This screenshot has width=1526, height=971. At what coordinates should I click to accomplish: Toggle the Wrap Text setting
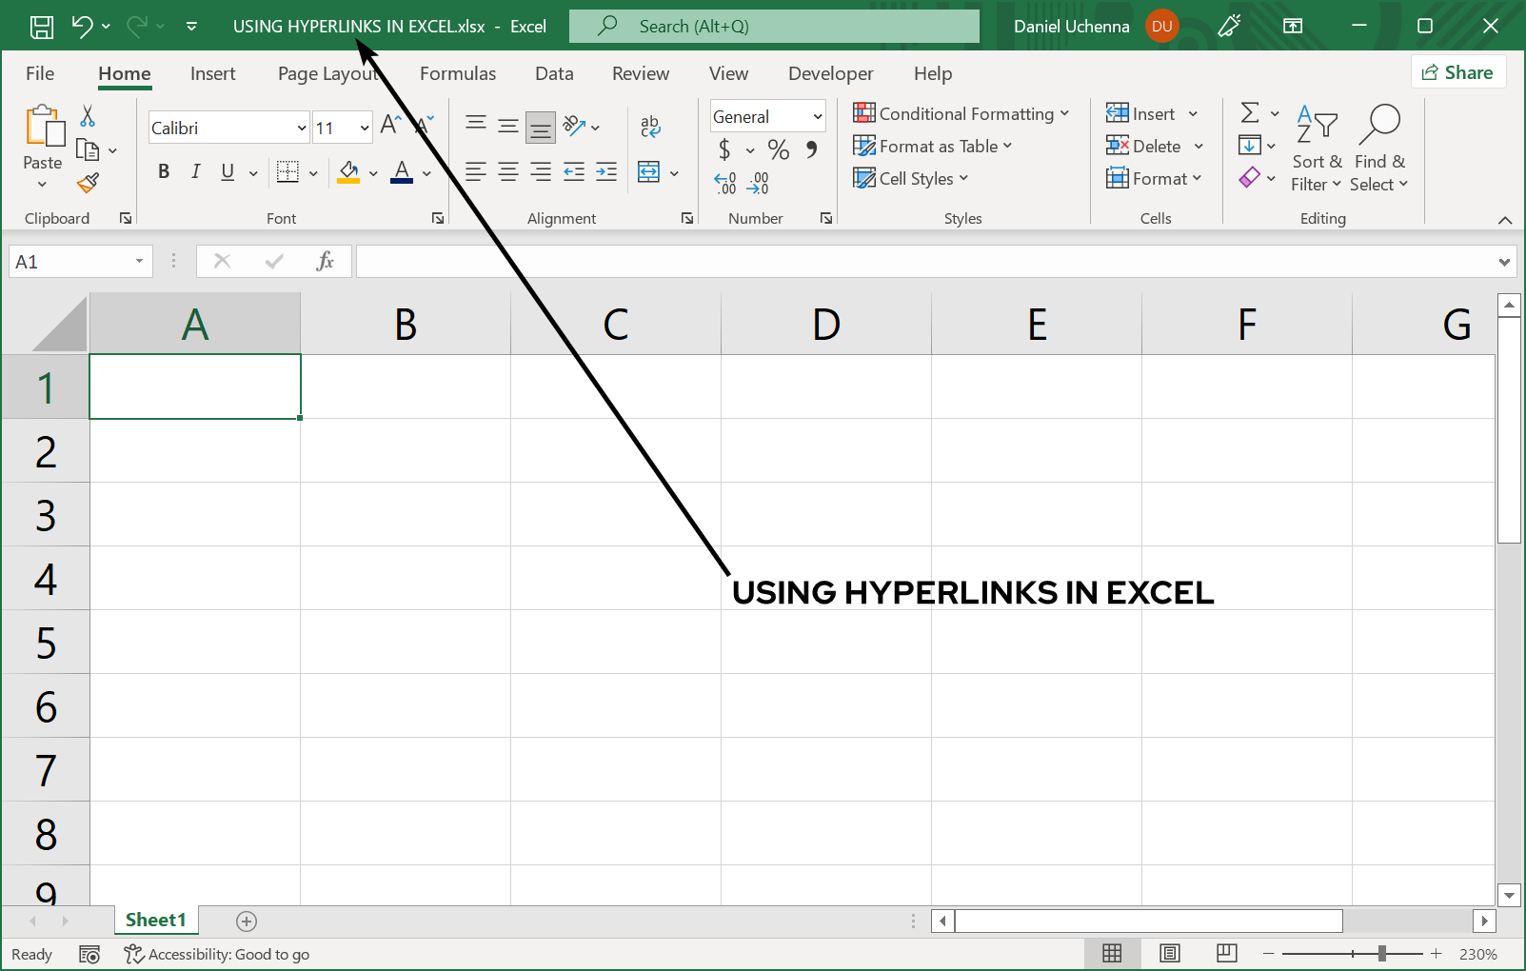coord(650,127)
